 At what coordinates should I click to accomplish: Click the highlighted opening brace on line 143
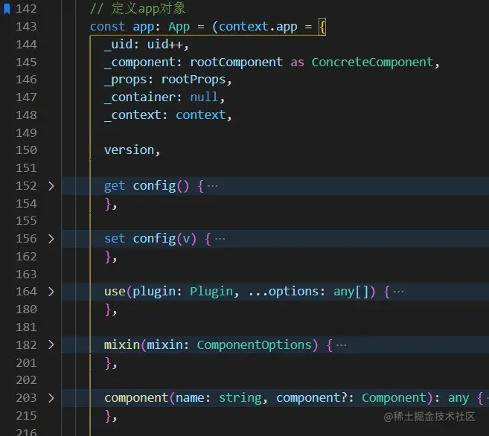pos(322,27)
